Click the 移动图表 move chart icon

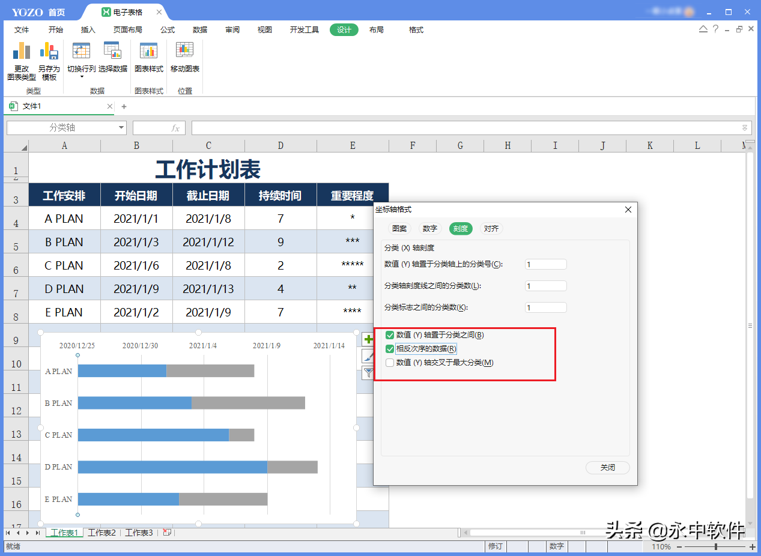pyautogui.click(x=185, y=51)
